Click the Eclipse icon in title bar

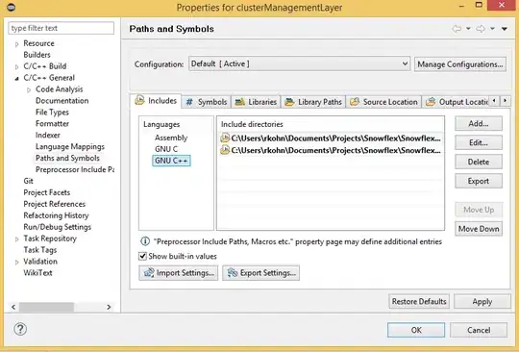[x=11, y=7]
